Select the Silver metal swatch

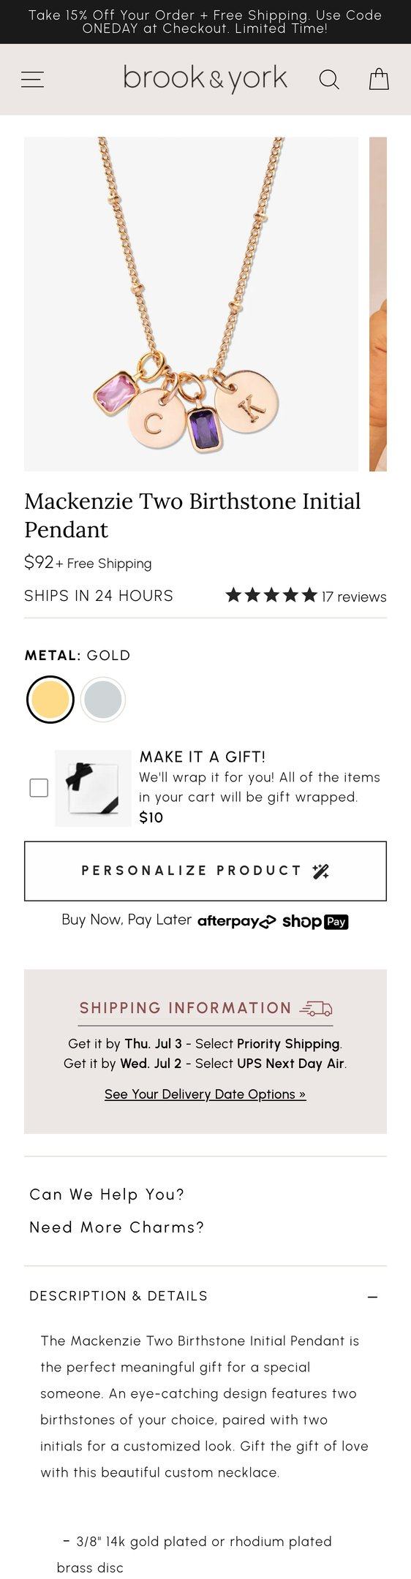103,700
